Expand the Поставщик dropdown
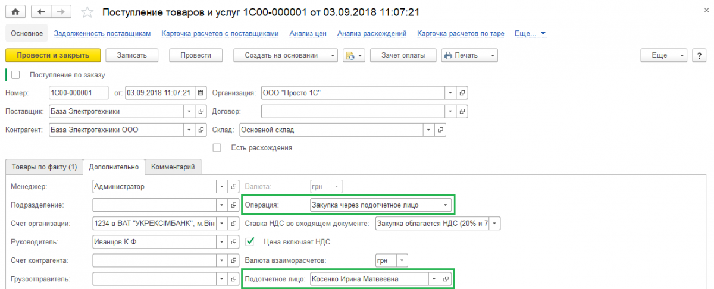This screenshot has height=289, width=714. pos(190,111)
